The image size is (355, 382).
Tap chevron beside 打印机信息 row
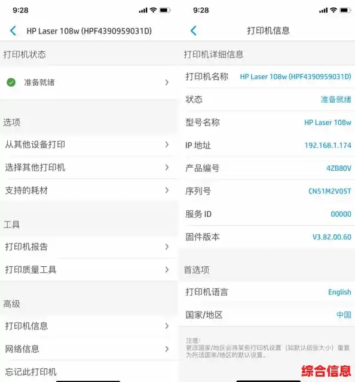click(167, 326)
